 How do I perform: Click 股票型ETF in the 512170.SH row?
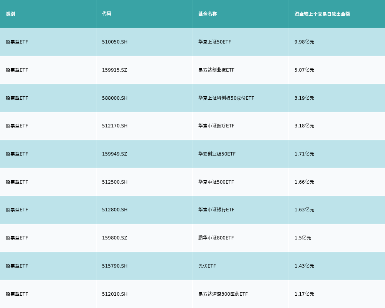click(17, 126)
